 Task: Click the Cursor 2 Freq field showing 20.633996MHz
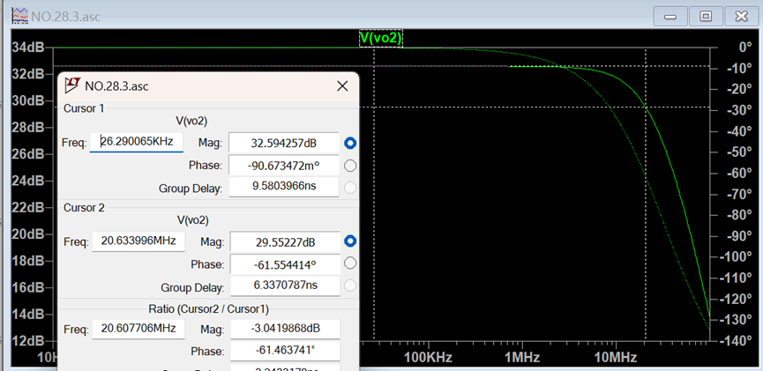[138, 241]
